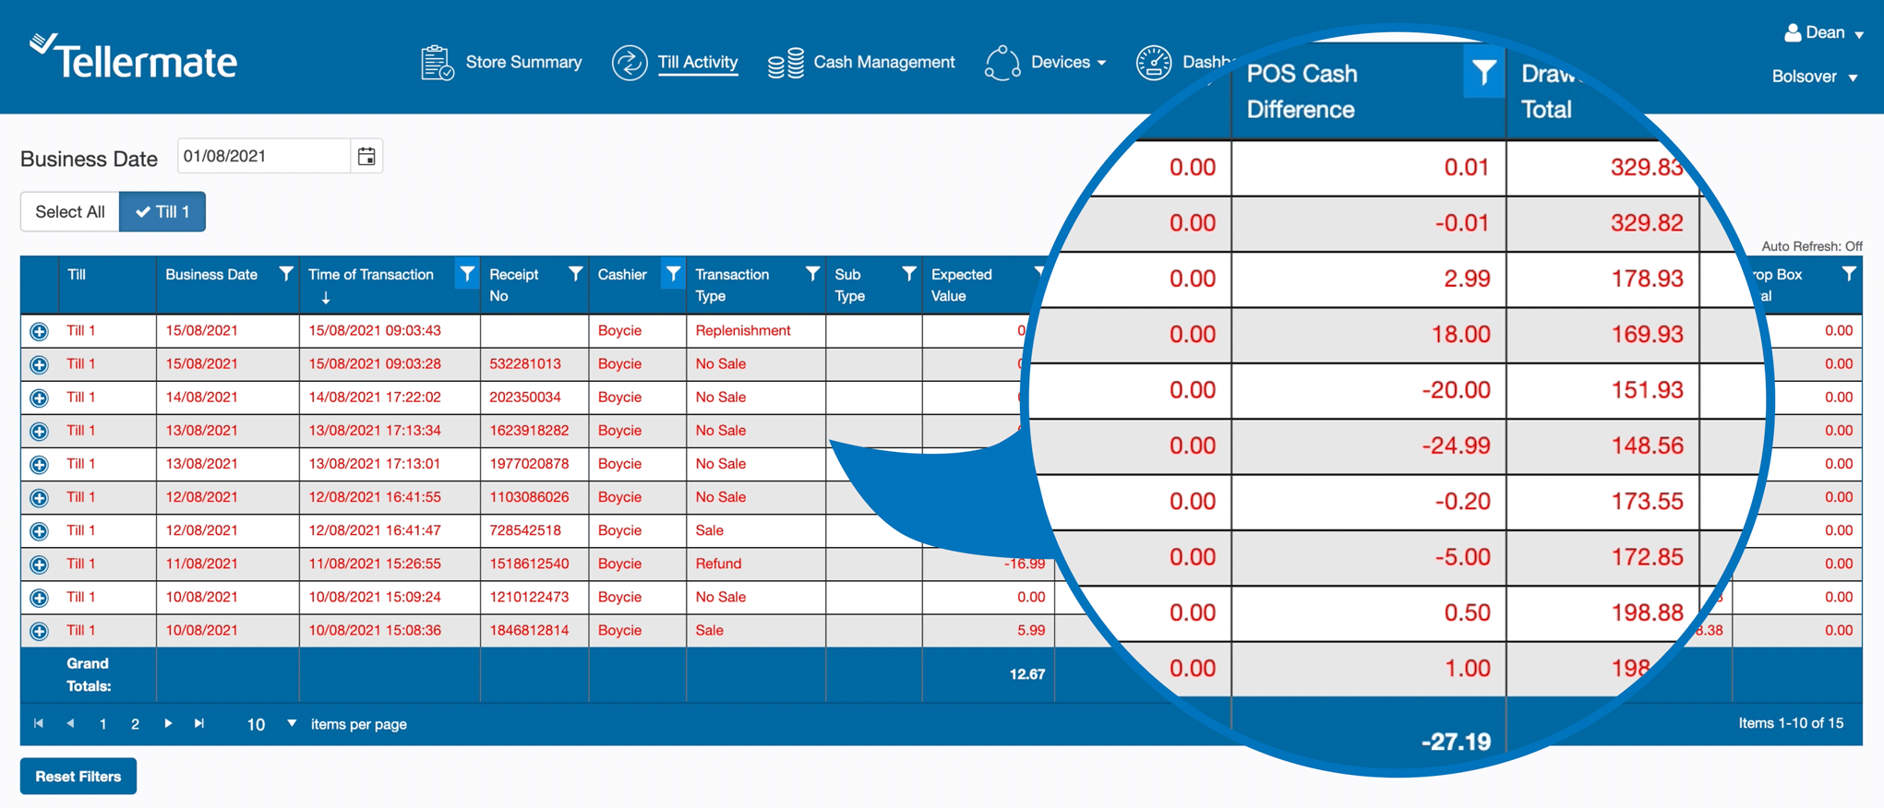1884x808 pixels.
Task: Click the Sub Type column filter icon
Action: 908,274
